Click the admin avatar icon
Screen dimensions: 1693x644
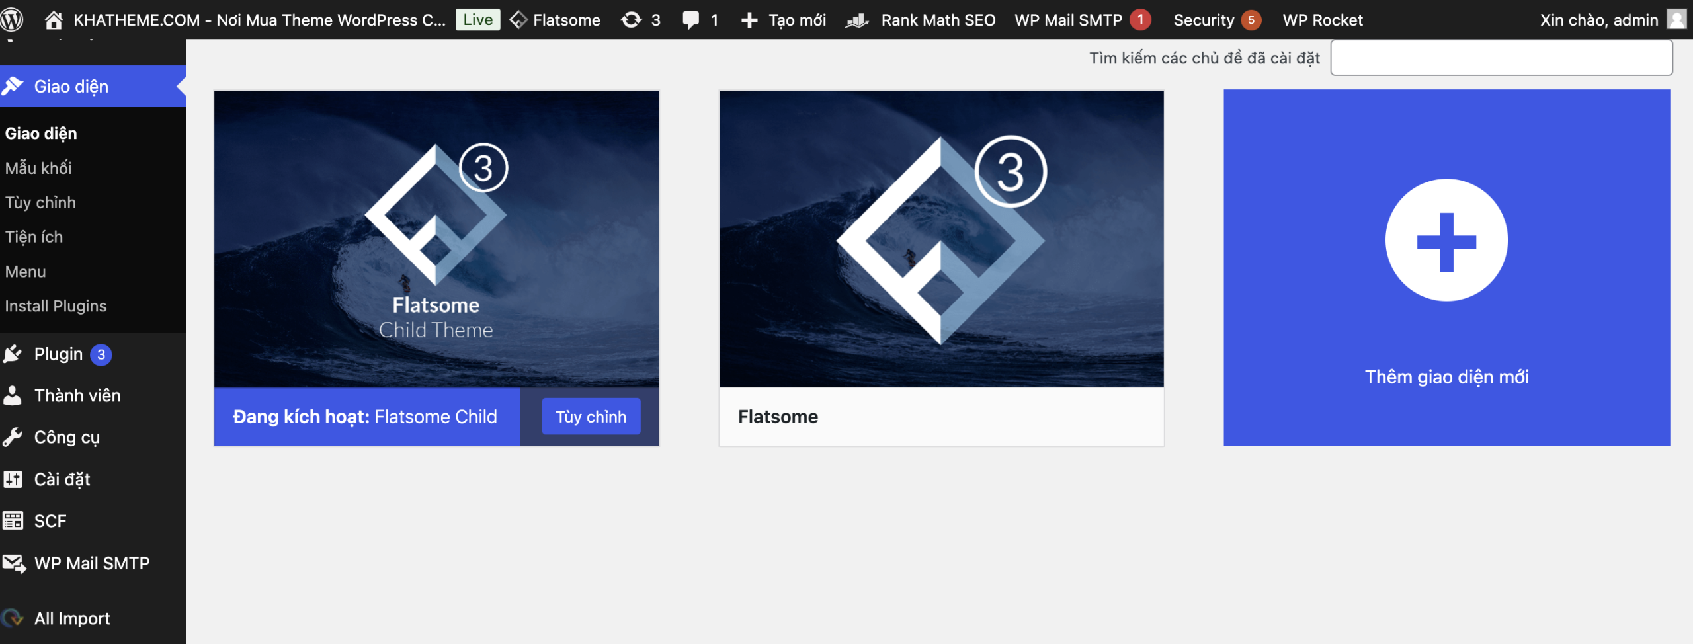1676,20
